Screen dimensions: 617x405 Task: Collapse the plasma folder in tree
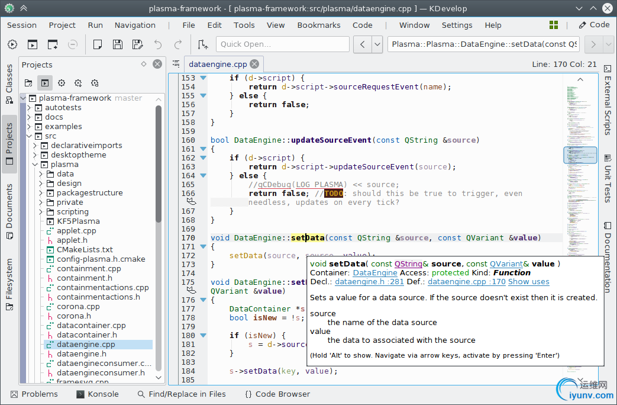coord(34,165)
